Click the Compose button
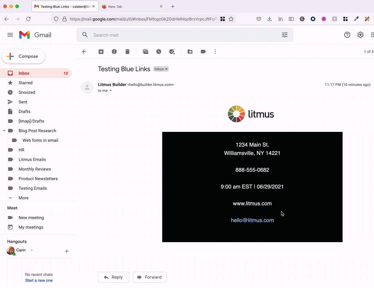This screenshot has height=288, width=374. coord(23,56)
